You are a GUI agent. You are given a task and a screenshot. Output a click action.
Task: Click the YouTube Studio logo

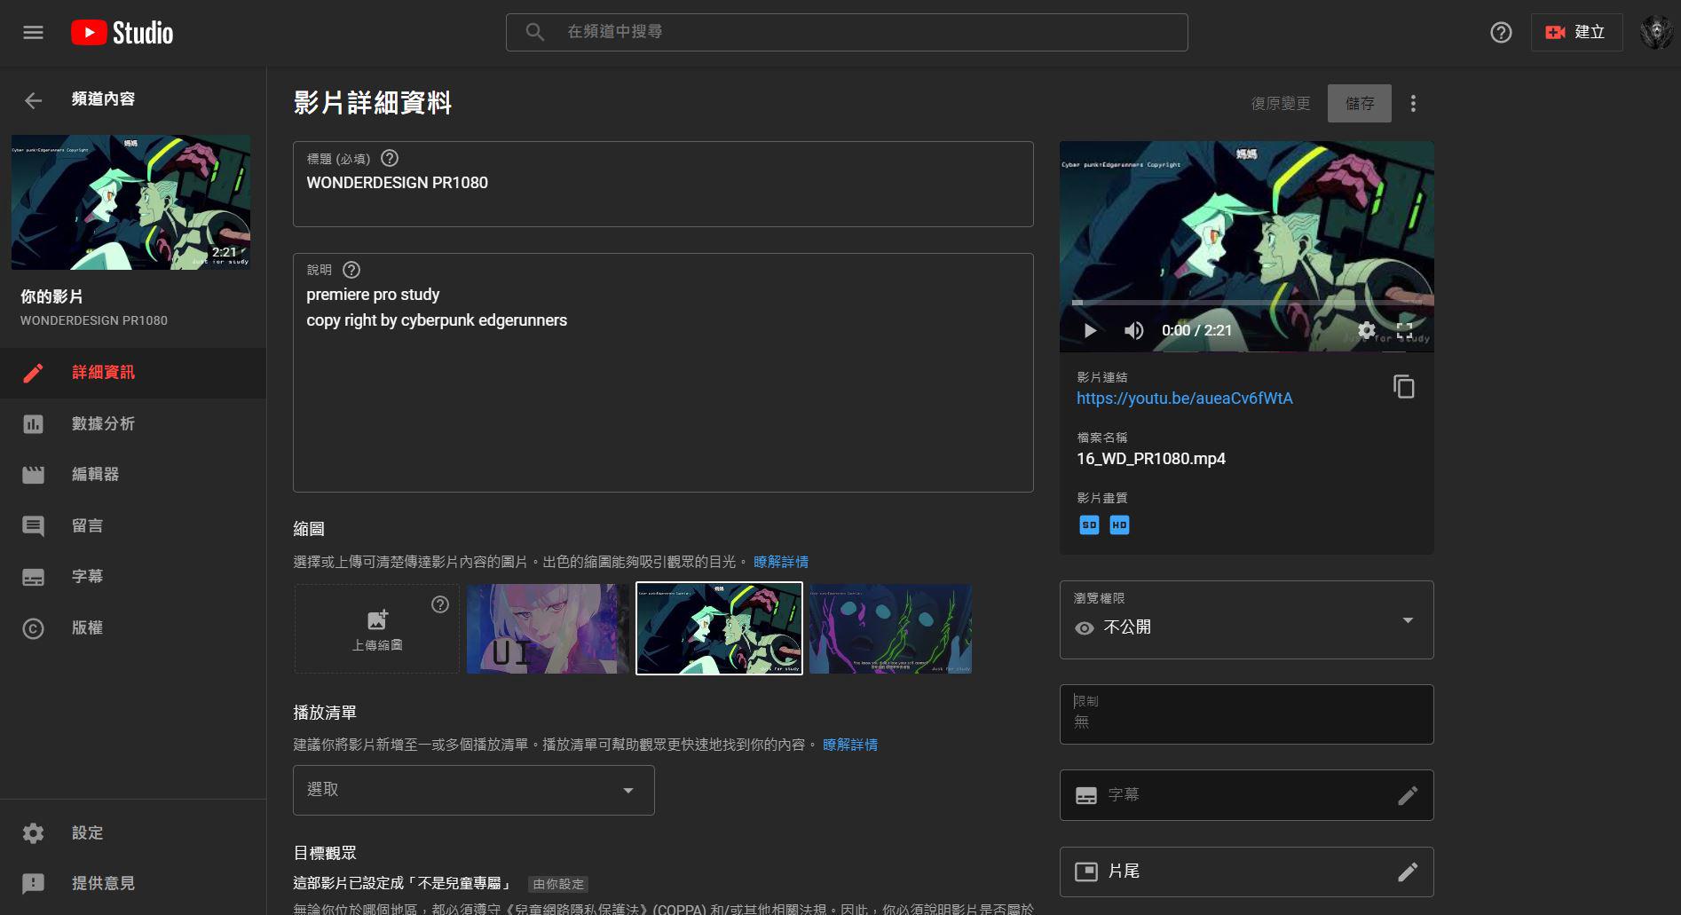coord(122,33)
